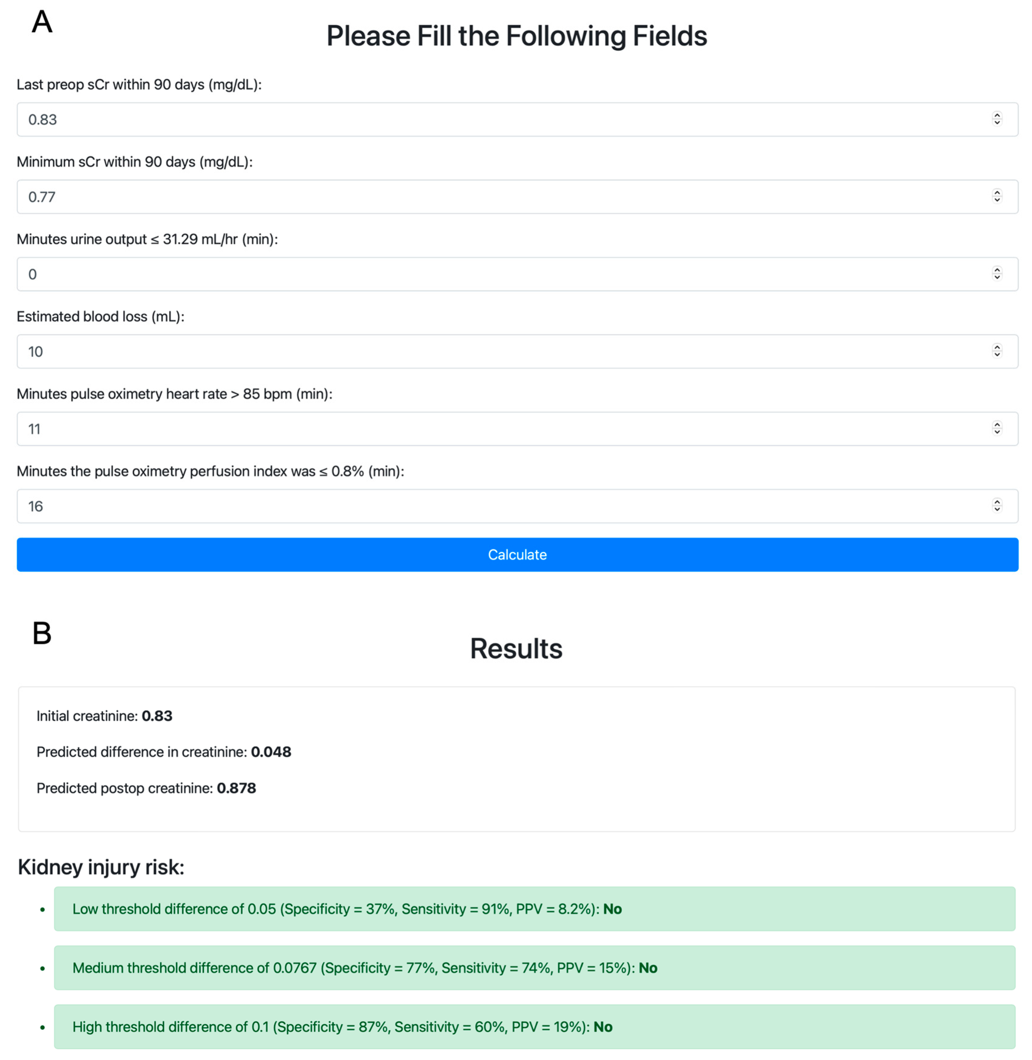This screenshot has width=1032, height=1060.
Task: Click the Predicted postop creatinine value
Action: click(x=236, y=788)
